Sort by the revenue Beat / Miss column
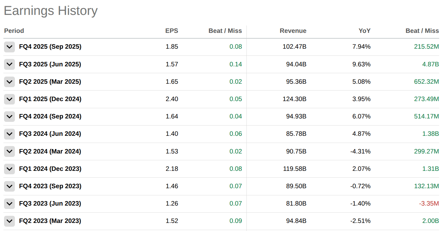Viewport: 442px width, 231px height. point(422,31)
